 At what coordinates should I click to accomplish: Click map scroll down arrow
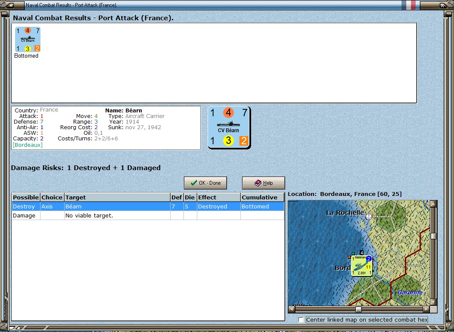(x=433, y=302)
